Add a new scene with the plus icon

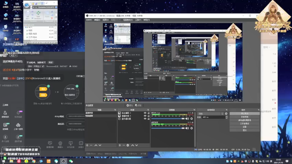[x=87, y=145]
